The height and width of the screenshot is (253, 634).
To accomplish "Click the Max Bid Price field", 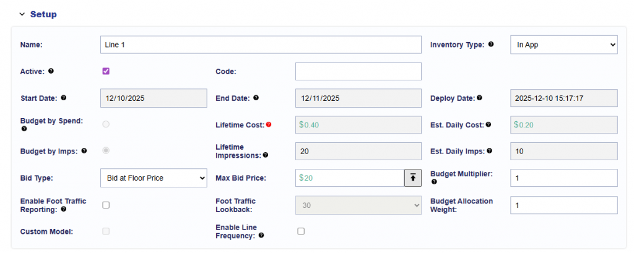I will pyautogui.click(x=350, y=178).
